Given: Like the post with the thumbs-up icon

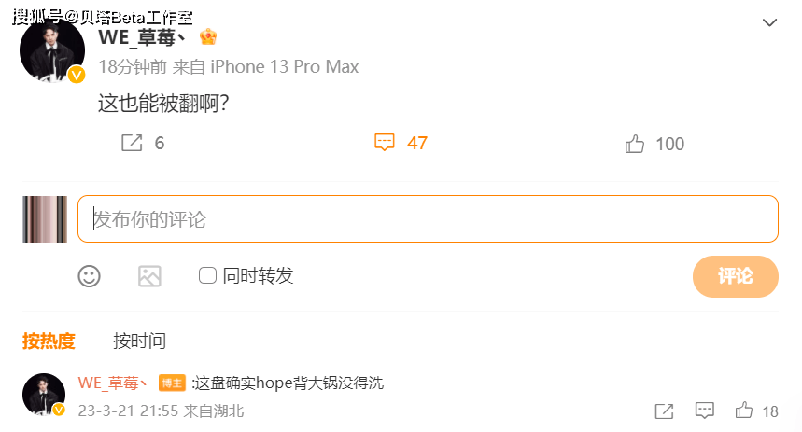Looking at the screenshot, I should (x=634, y=144).
